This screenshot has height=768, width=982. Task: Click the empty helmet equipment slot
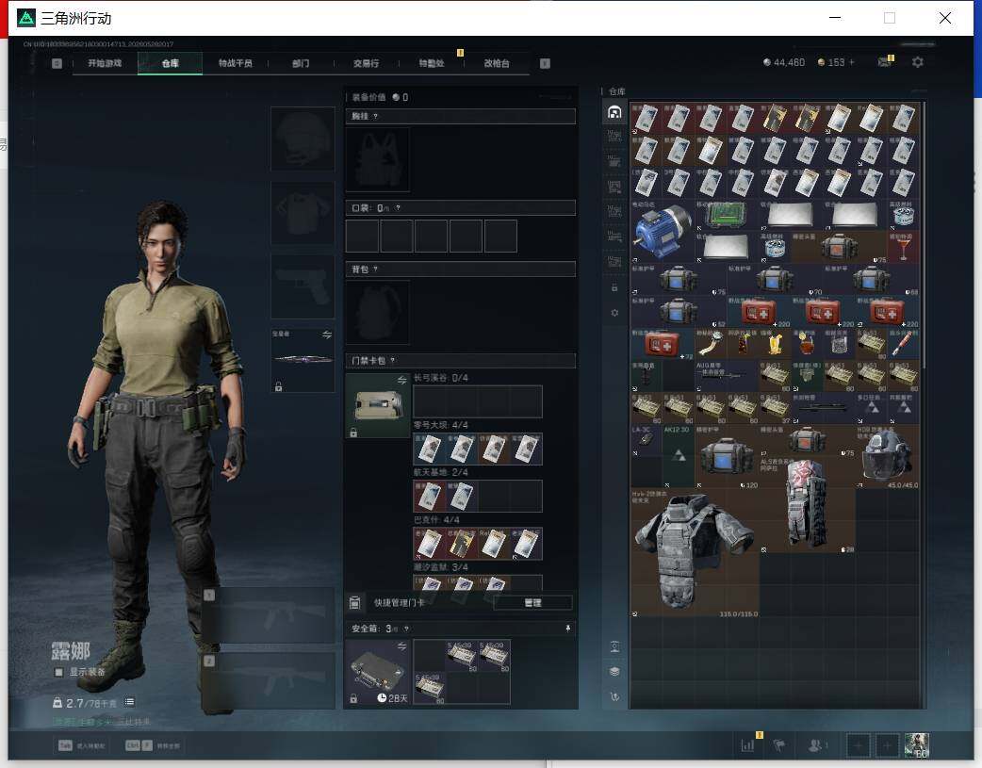303,139
